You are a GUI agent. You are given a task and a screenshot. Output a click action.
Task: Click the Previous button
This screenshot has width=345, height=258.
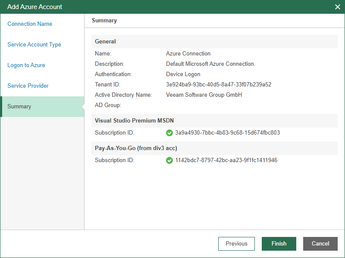(x=236, y=244)
